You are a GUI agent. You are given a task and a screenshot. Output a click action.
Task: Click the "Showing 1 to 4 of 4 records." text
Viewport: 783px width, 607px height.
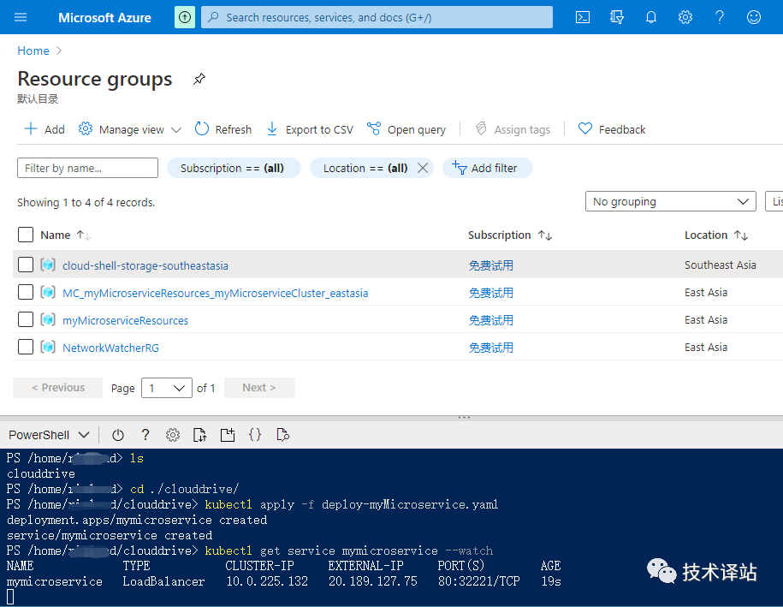click(x=86, y=202)
